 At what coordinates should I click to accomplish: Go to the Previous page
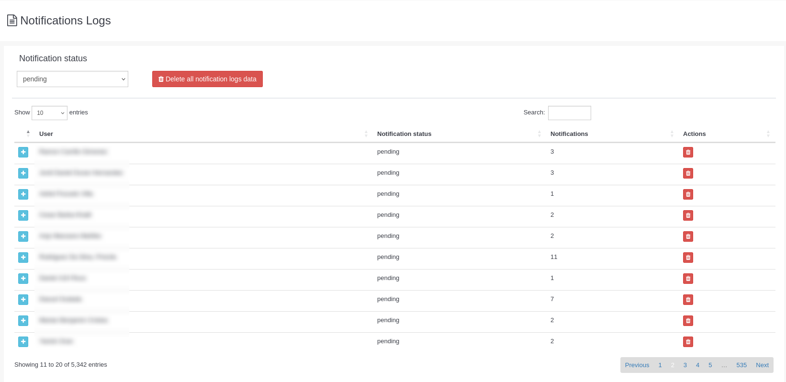[637, 365]
